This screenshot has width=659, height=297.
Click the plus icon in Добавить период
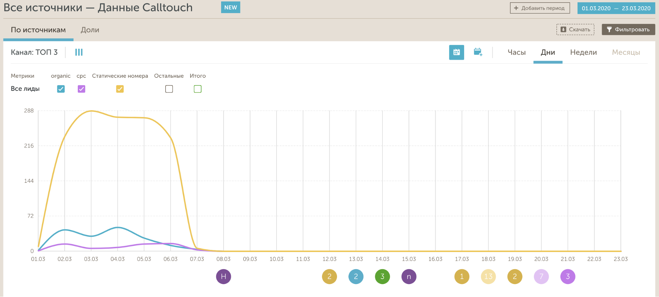[x=516, y=8]
